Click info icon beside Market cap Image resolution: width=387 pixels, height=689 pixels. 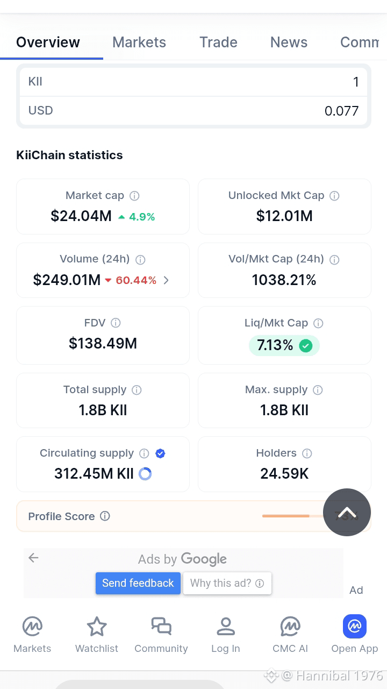(x=135, y=196)
